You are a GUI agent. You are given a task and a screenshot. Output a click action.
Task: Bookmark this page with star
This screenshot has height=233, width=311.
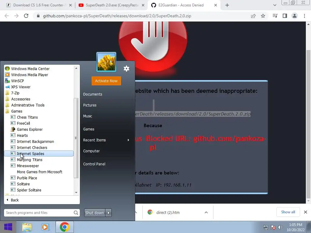[263, 16]
